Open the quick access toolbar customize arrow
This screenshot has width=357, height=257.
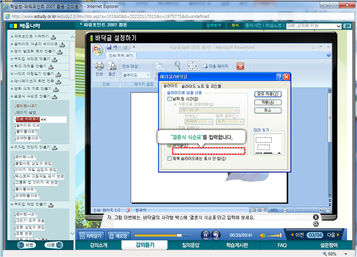point(134,47)
